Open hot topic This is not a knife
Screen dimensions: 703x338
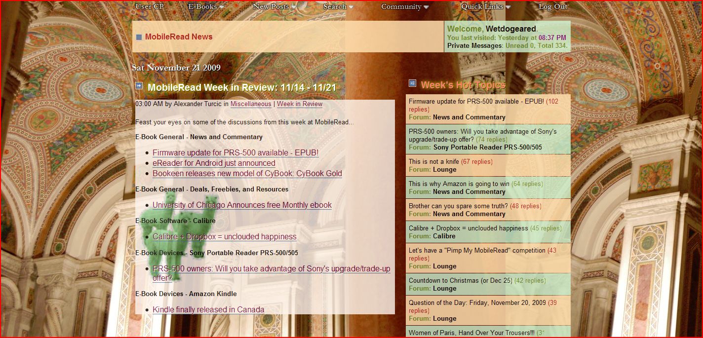point(434,161)
